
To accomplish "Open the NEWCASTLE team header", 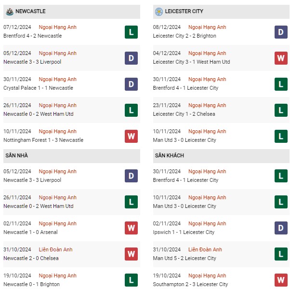I will point(72,12).
